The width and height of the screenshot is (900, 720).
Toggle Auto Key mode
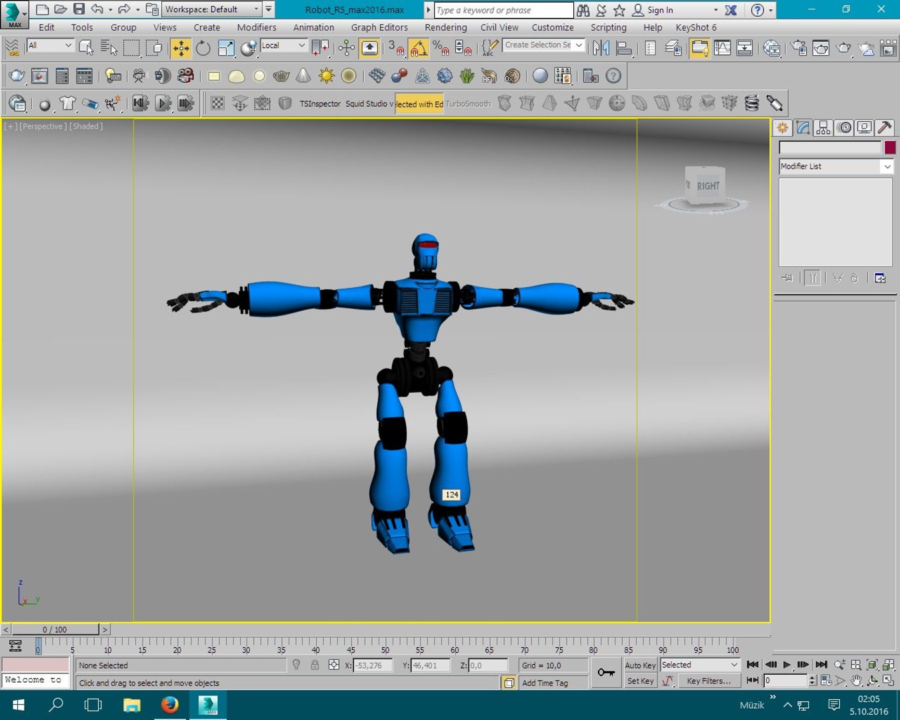point(640,665)
